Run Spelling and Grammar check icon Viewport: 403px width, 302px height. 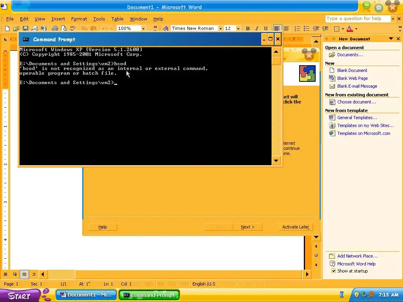point(73,28)
